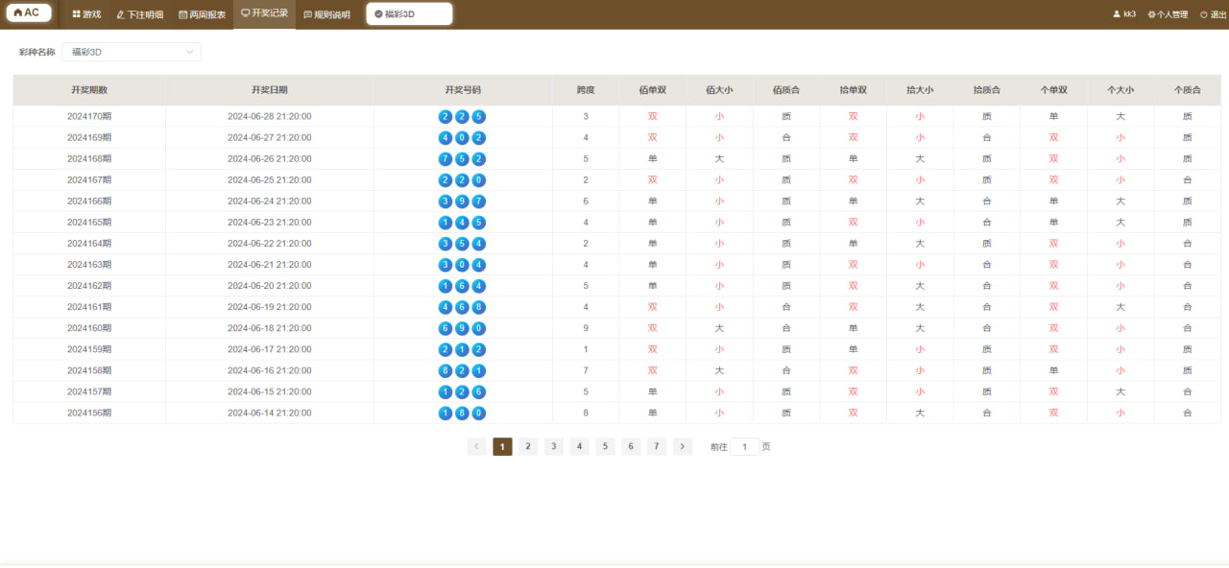Click the 2024159期 row label
The height and width of the screenshot is (568, 1229).
pyautogui.click(x=89, y=348)
